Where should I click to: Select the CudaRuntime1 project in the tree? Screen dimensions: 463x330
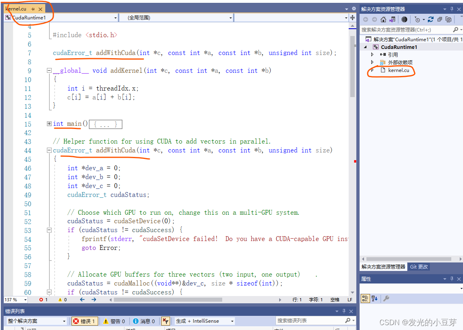point(399,47)
